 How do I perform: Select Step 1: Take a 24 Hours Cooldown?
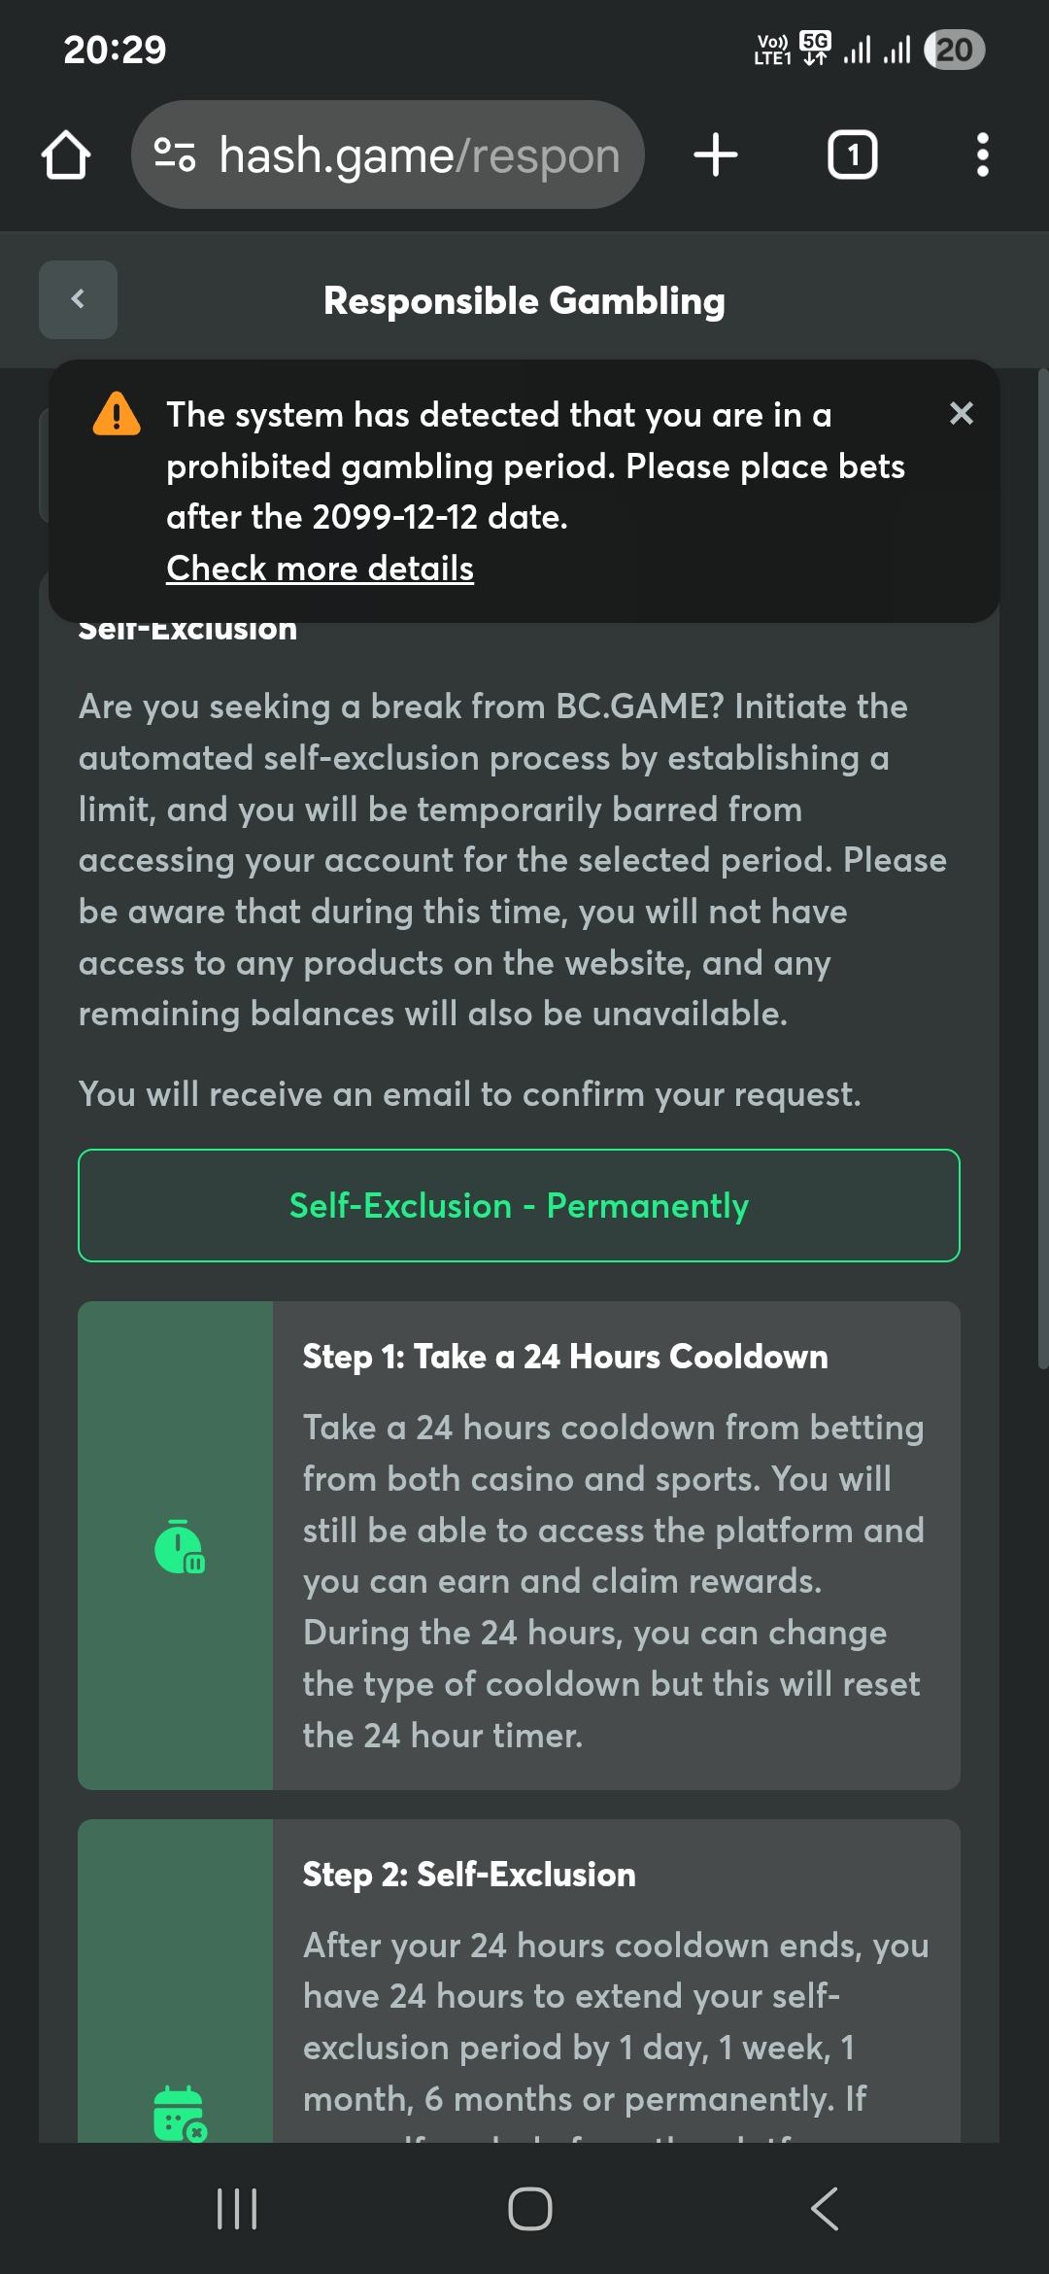coord(565,1357)
